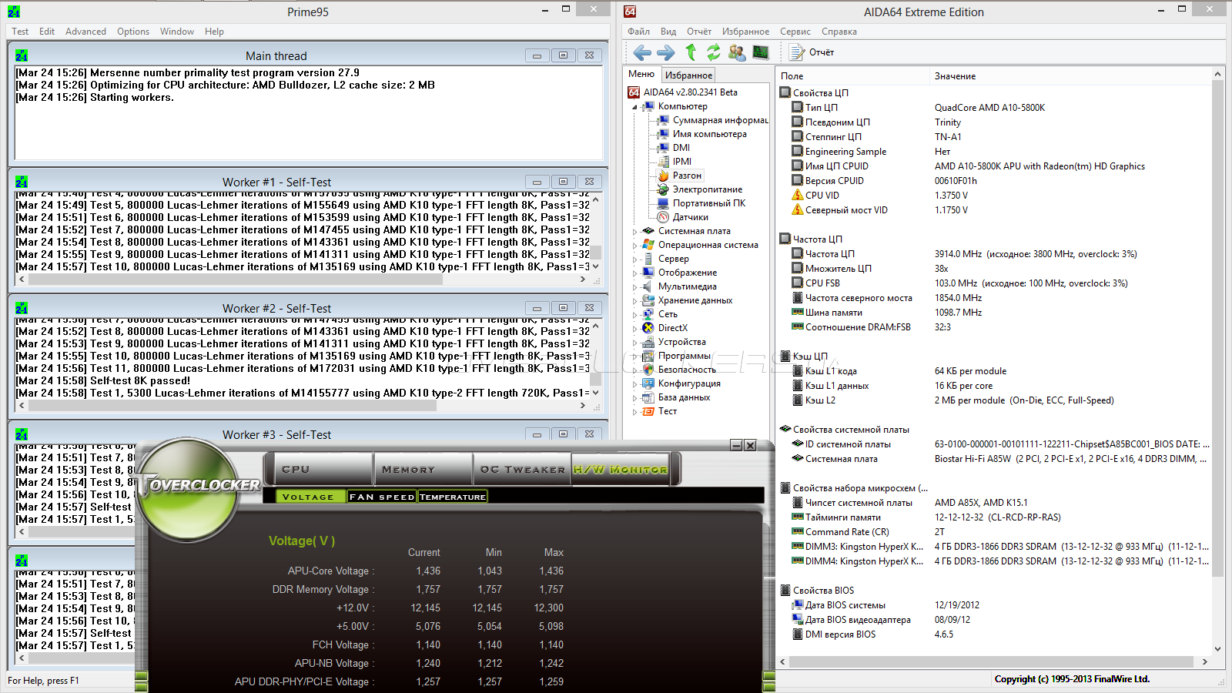Open the AIDA64 Сервис menu
This screenshot has height=693, width=1232.
[795, 32]
